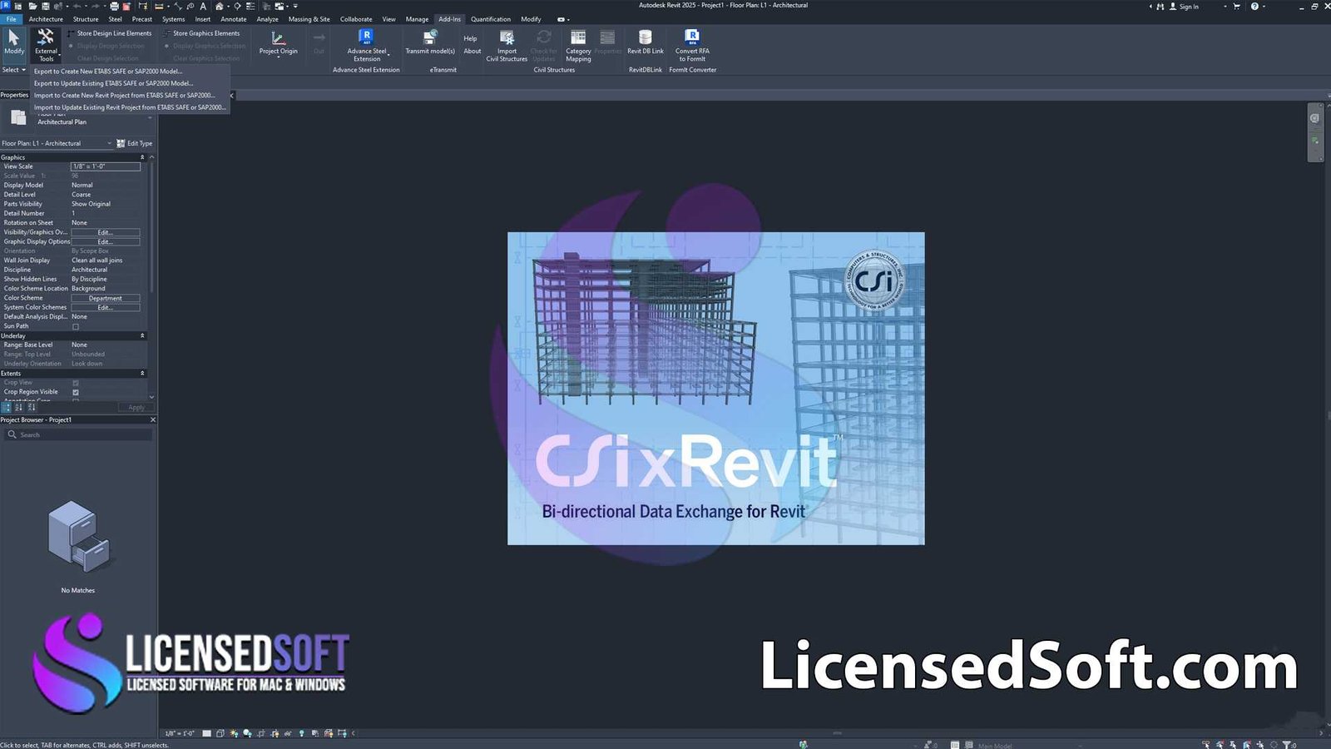Collapse the Graphics properties section
Screen dimensions: 1331x749
(x=142, y=157)
